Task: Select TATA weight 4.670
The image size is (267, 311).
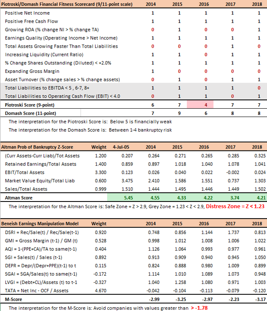Action: click(101, 291)
